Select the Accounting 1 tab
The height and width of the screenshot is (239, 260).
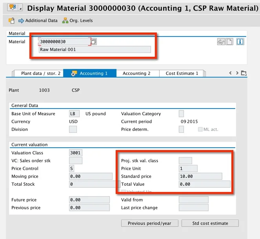[90, 73]
